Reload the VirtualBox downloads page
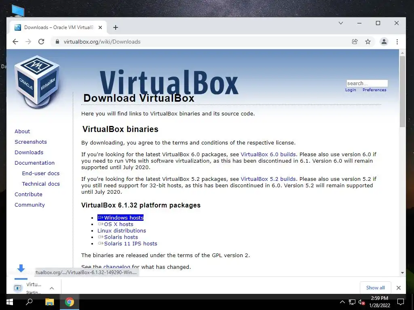The image size is (414, 310). pos(41,42)
